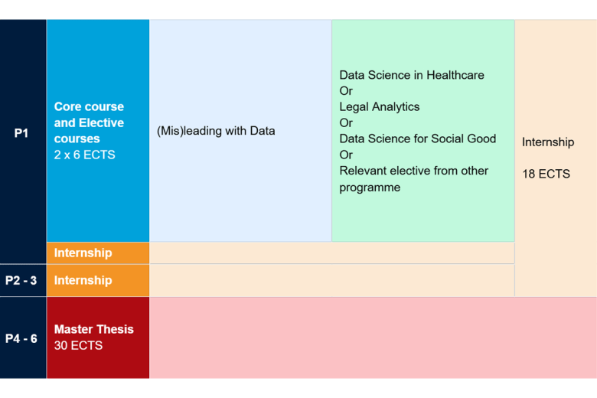
Task: Click the 30 ECTS thesis text
Action: (x=78, y=345)
